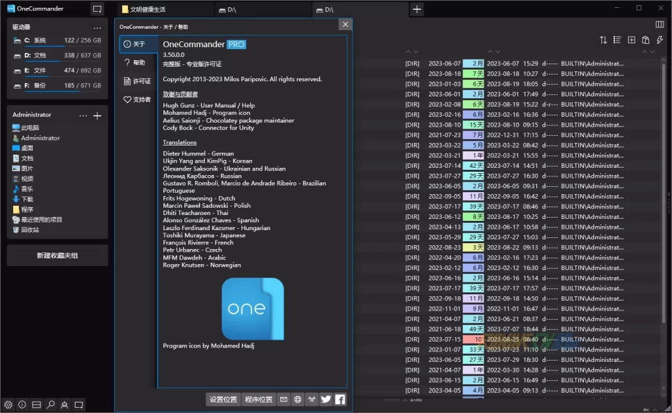Click the search magnifier icon
The width and height of the screenshot is (672, 413).
click(51, 404)
